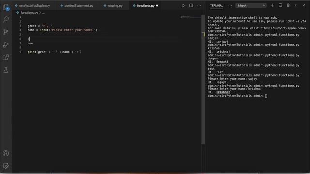This screenshot has width=310, height=174.
Task: Click the editor vertical scrollbar
Action: click(x=203, y=79)
